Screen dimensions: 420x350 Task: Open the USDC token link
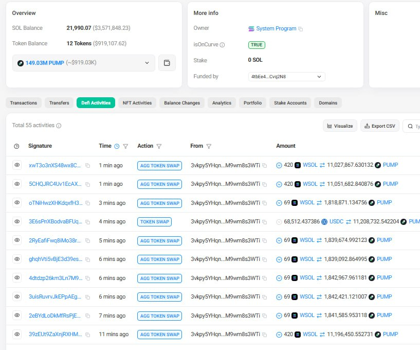click(x=336, y=221)
